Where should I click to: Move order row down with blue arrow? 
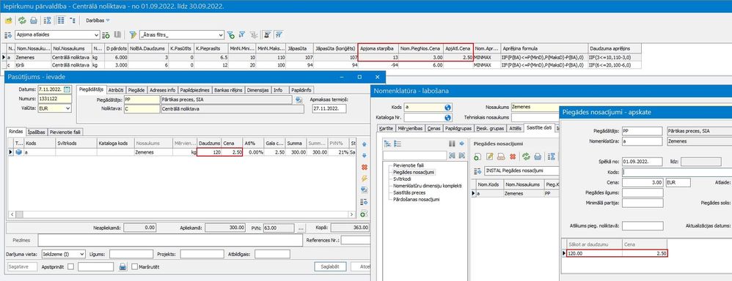point(364,156)
